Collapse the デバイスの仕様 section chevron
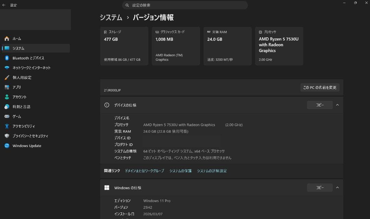The image size is (370, 219). pos(337,105)
